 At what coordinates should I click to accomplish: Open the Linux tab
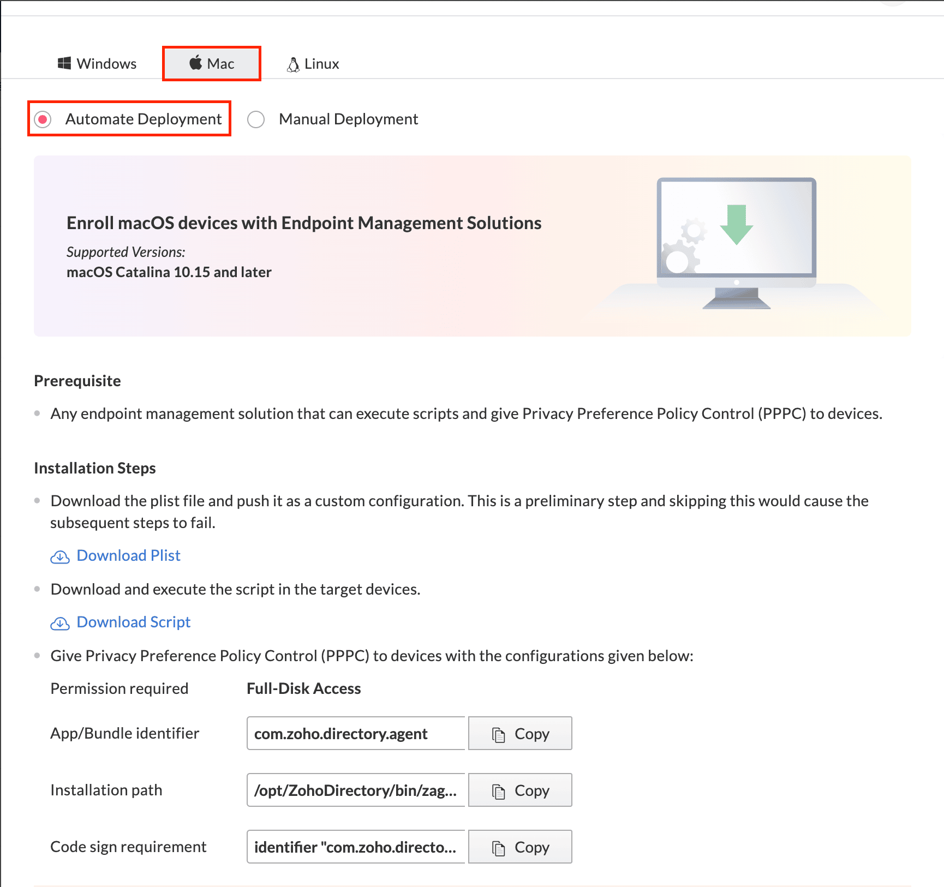click(x=313, y=64)
